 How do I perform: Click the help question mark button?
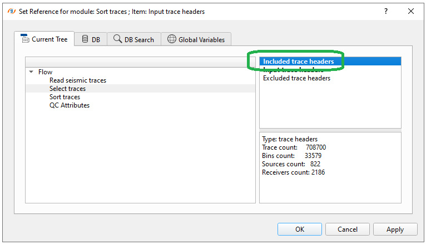[386, 11]
